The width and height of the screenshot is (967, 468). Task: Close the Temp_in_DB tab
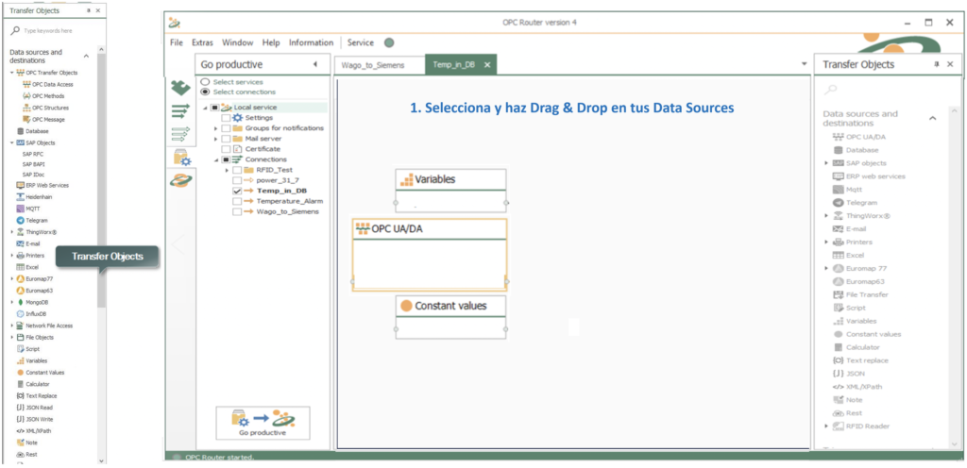486,65
